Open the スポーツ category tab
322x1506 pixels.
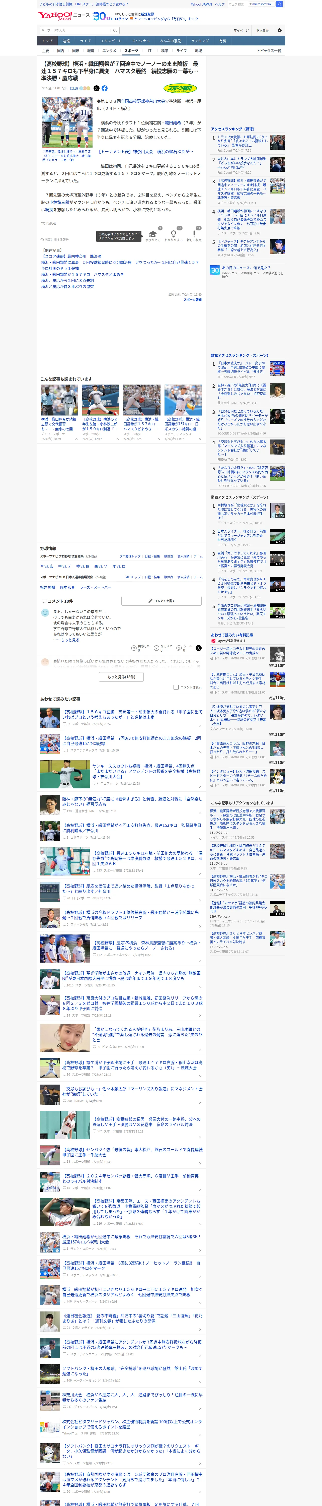click(x=131, y=51)
